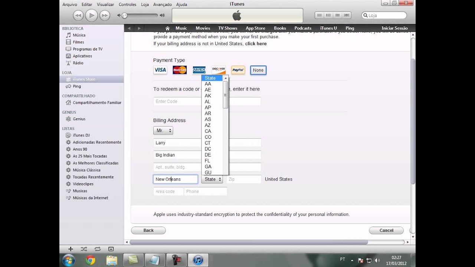This screenshot has width=475, height=267.
Task: Open the Arquivo menu
Action: coord(70,4)
